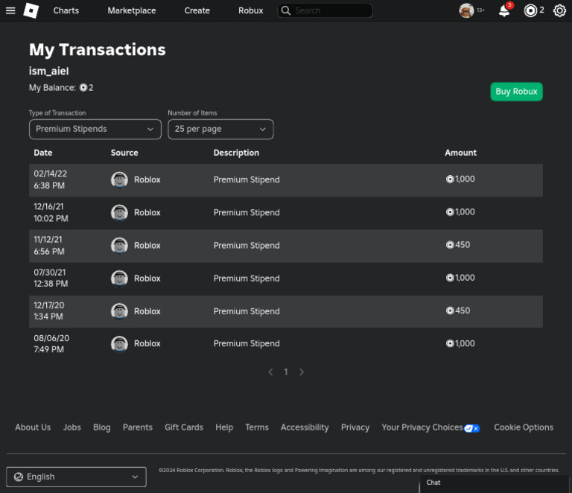This screenshot has width=572, height=493.
Task: Select the 08/06/20 7:49 PM date cell
Action: pos(51,344)
